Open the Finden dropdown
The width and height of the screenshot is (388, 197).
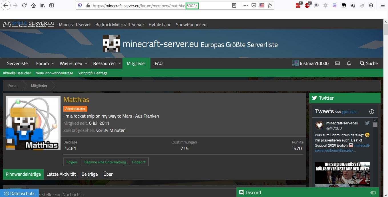click(x=139, y=162)
